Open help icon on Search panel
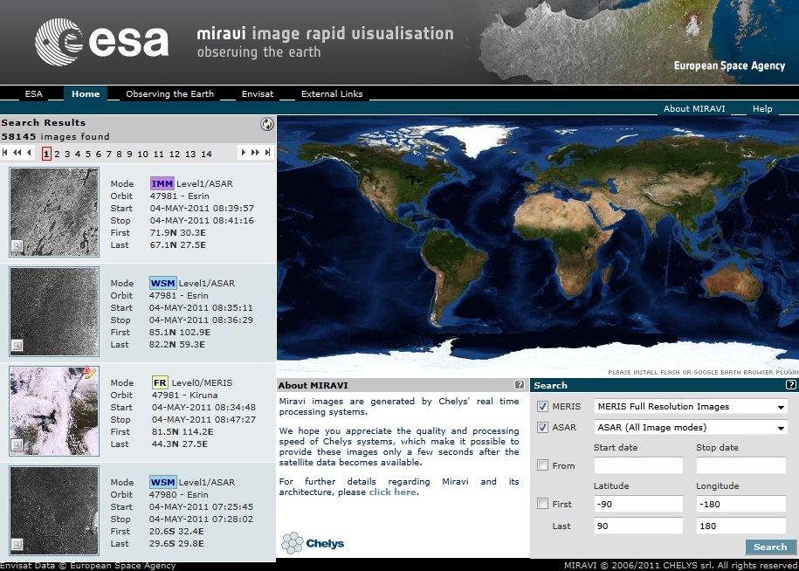 pos(791,385)
